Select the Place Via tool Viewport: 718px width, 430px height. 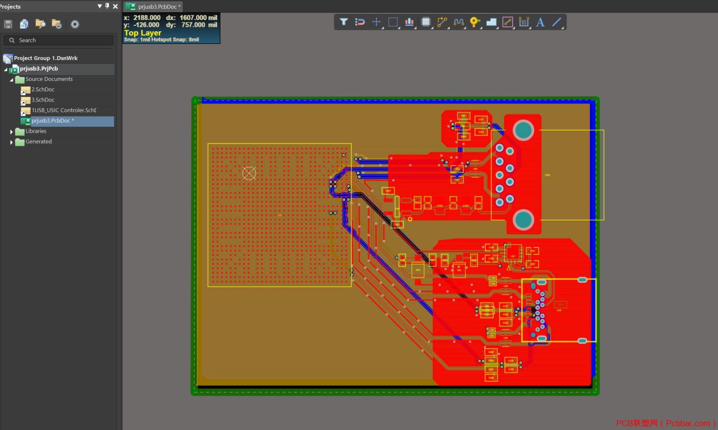pos(475,22)
